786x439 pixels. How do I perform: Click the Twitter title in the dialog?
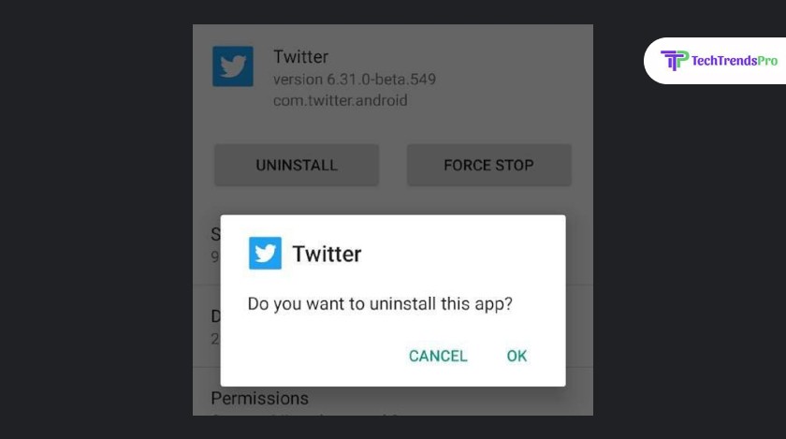pyautogui.click(x=327, y=254)
